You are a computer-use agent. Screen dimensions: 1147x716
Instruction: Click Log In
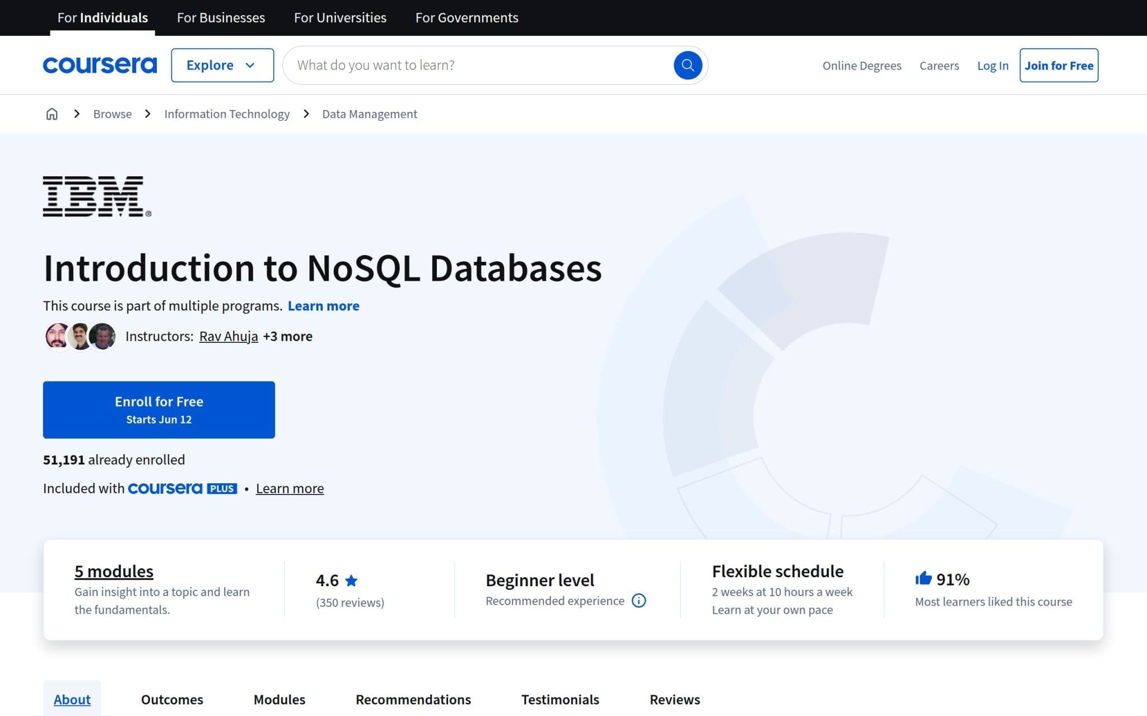point(992,65)
